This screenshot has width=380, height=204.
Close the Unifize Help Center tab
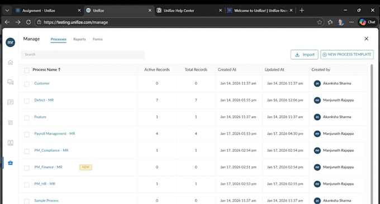coord(220,11)
